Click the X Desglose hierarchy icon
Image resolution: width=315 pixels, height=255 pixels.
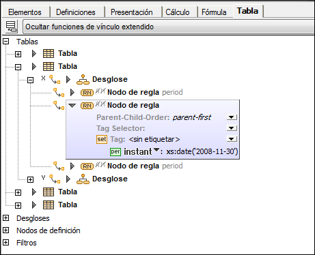[x=83, y=79]
